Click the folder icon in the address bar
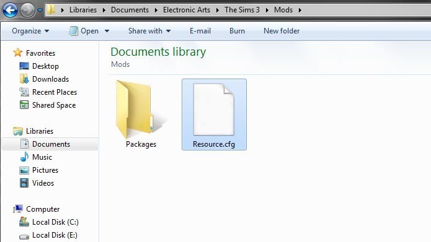This screenshot has width=431, height=242. (51, 10)
